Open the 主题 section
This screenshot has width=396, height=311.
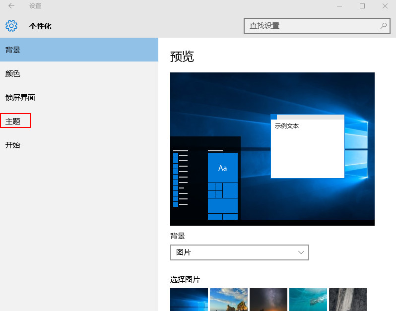click(13, 121)
